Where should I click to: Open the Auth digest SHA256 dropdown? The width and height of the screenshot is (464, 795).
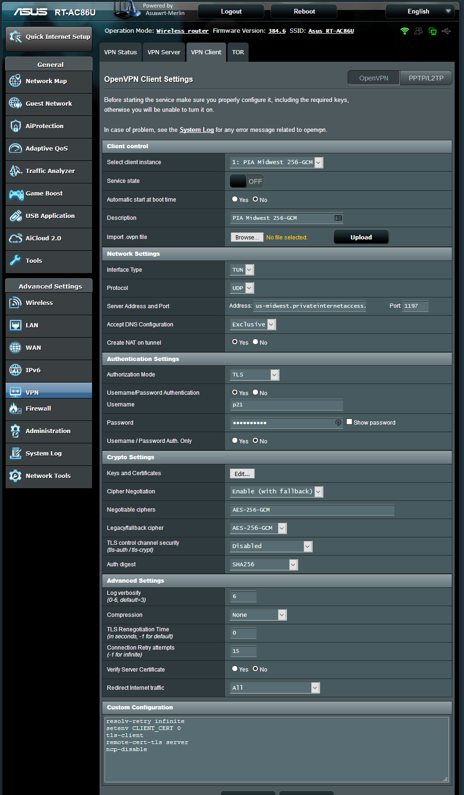pos(264,564)
